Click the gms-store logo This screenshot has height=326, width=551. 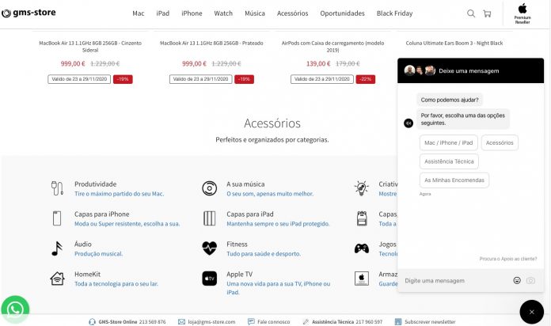(x=28, y=13)
